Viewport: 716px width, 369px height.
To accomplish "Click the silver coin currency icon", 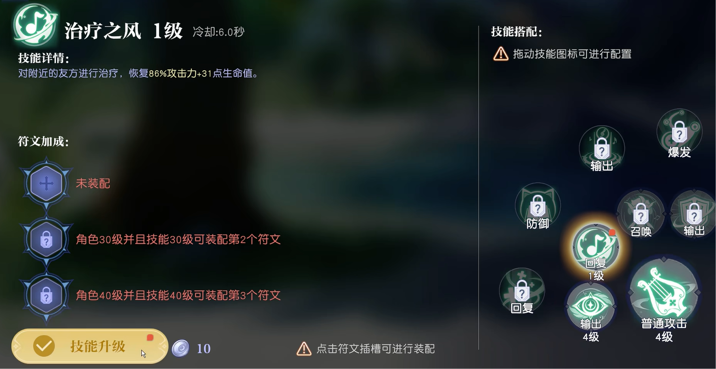I will (x=180, y=348).
